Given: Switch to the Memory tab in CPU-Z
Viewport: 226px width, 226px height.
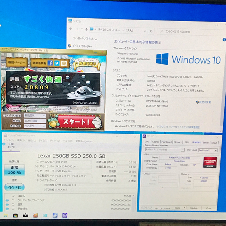Looking at the screenshot, I should pyautogui.click(x=178, y=142).
